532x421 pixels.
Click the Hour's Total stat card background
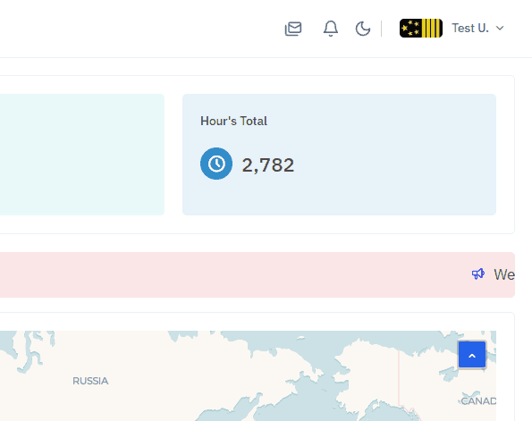pyautogui.click(x=339, y=155)
